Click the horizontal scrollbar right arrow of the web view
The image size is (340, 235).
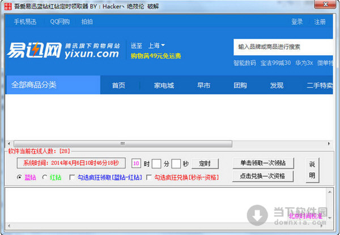click(329, 144)
